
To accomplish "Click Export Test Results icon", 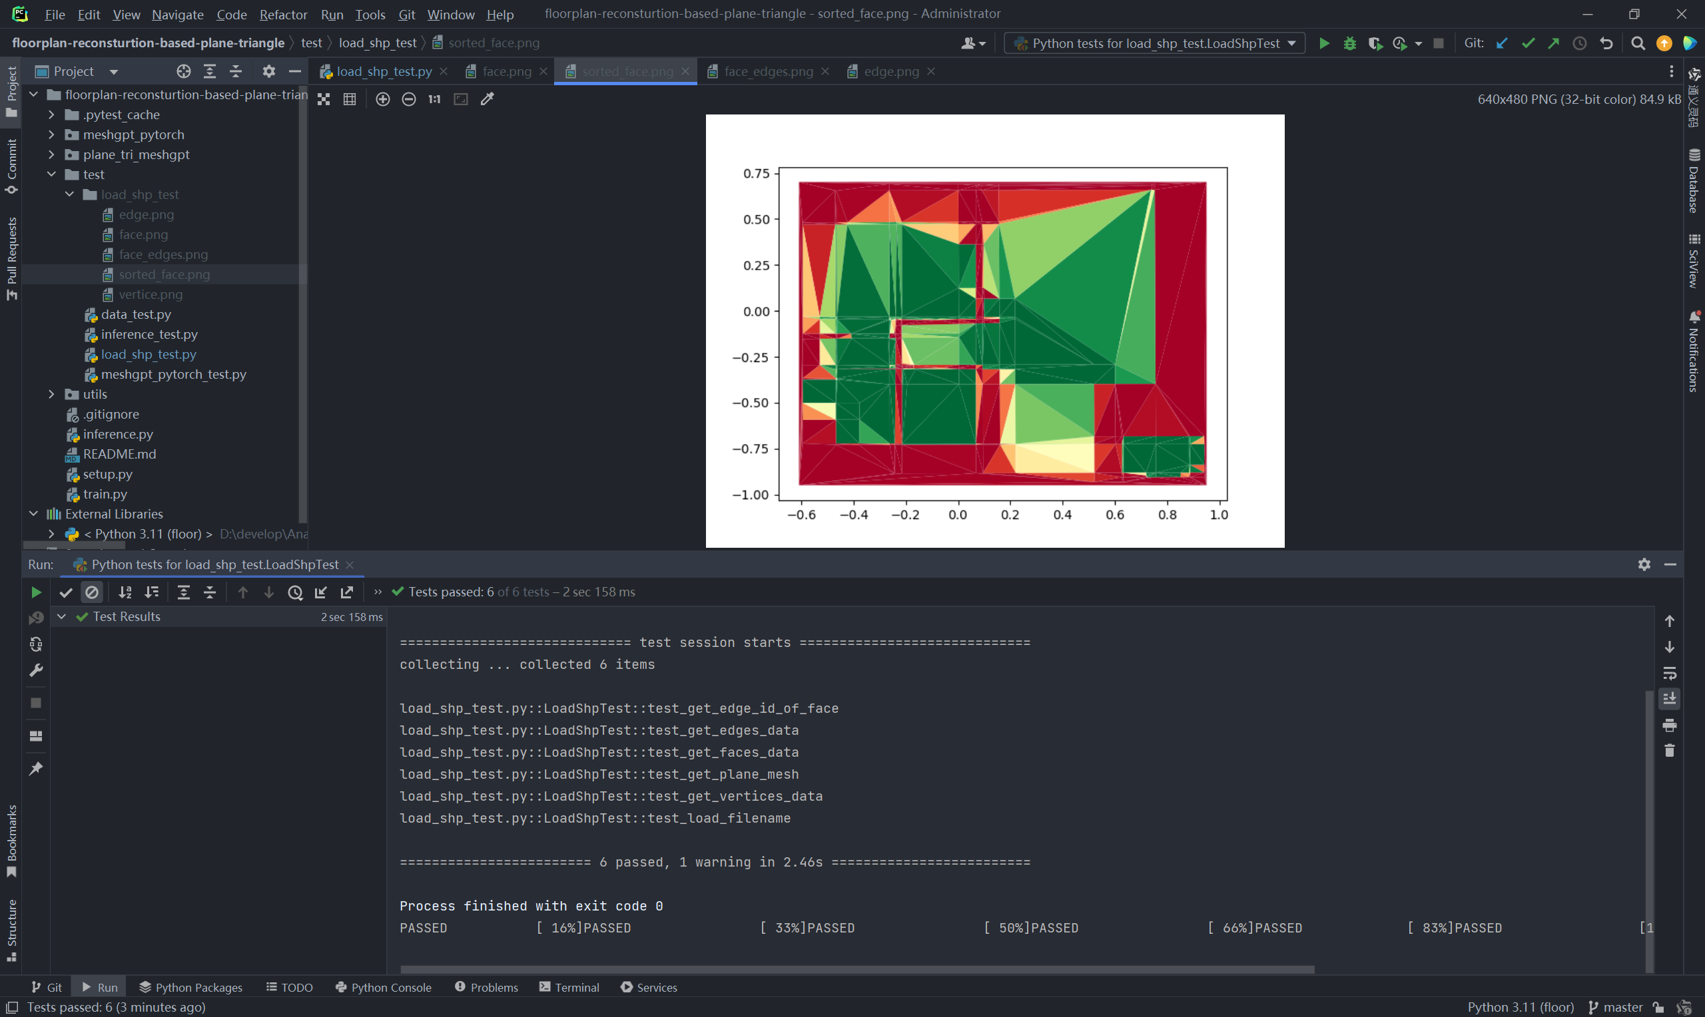I will [x=347, y=592].
